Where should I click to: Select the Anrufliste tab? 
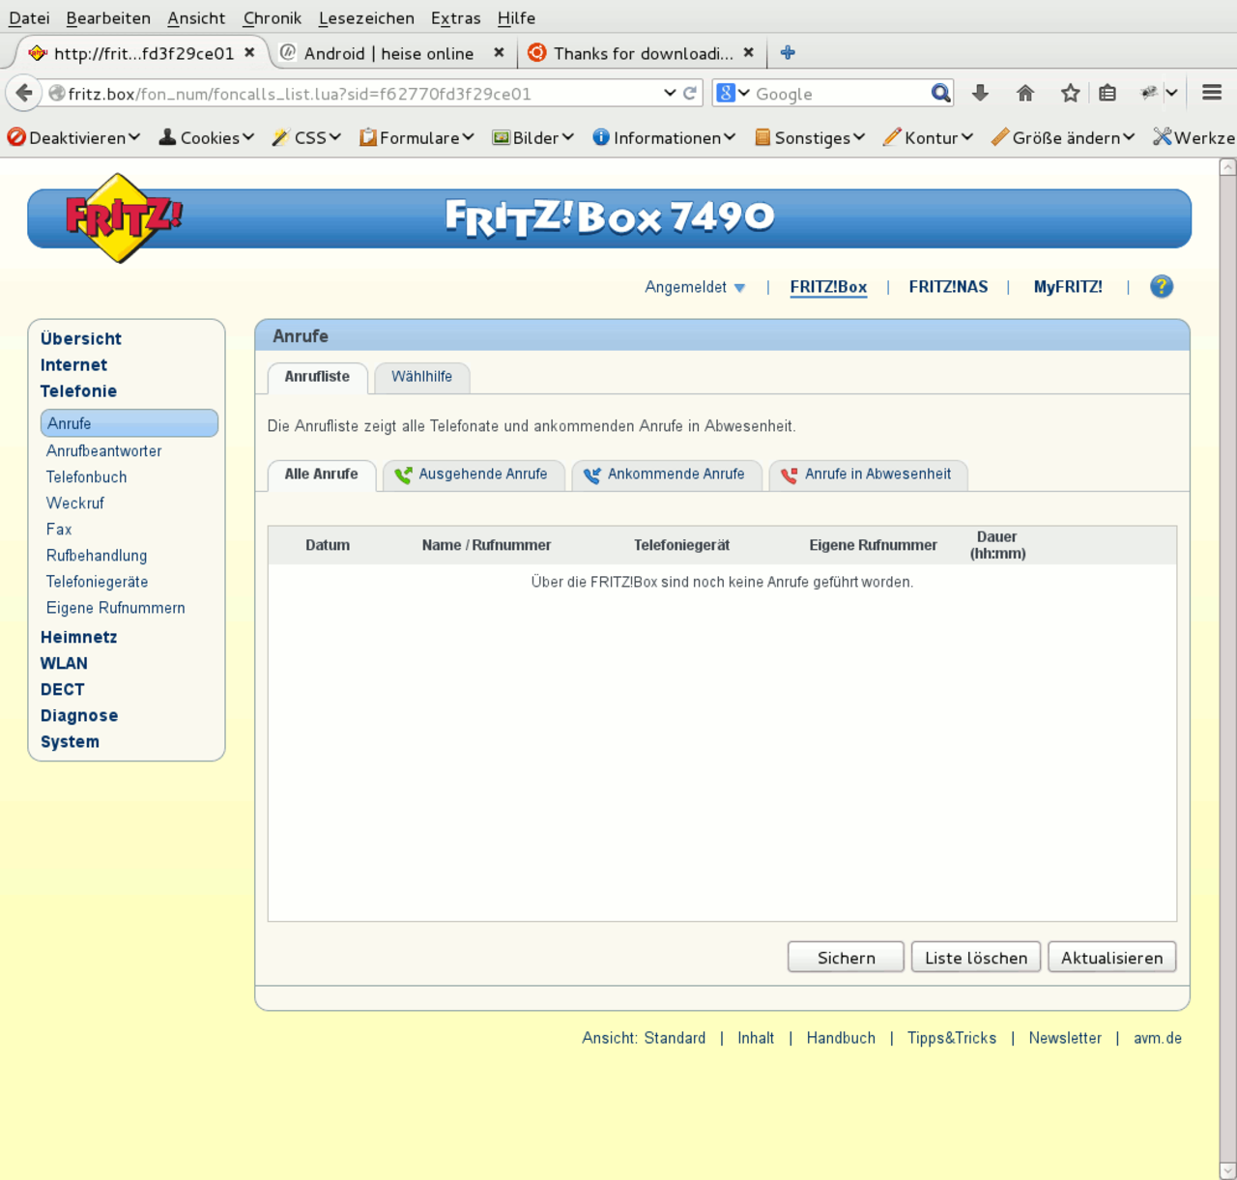pos(317,377)
